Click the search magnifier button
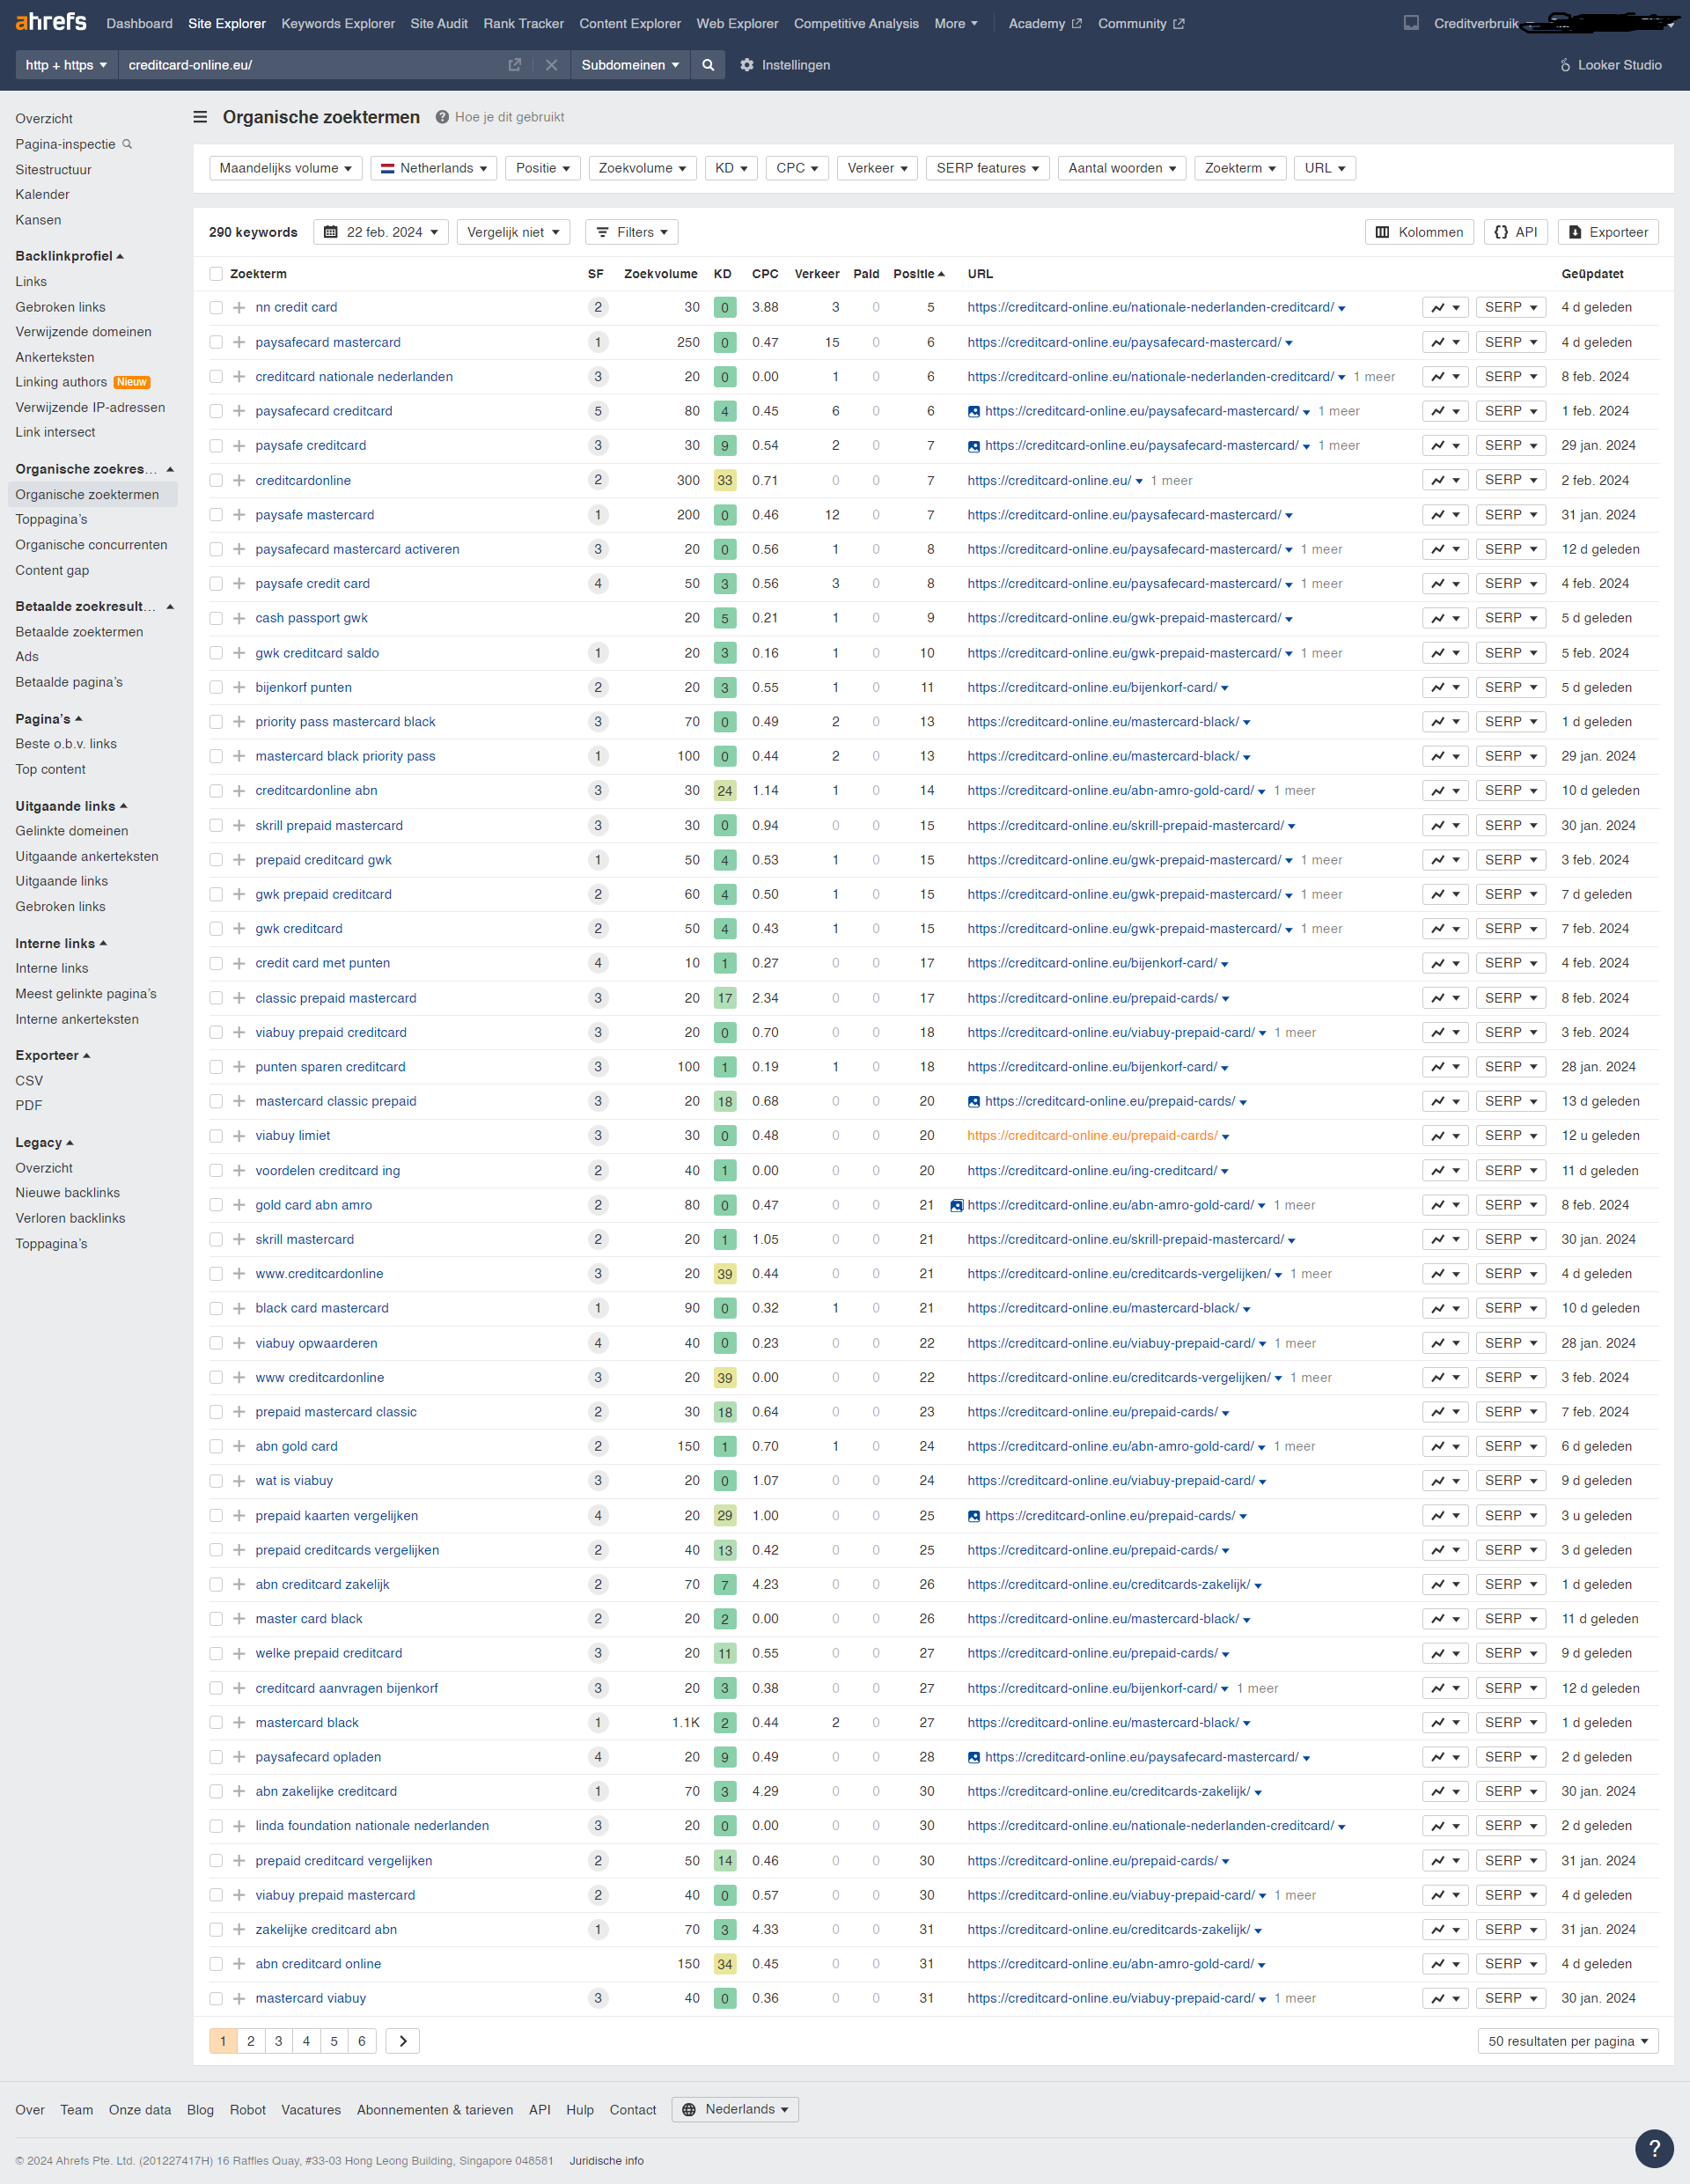Image resolution: width=1690 pixels, height=2184 pixels. point(708,65)
